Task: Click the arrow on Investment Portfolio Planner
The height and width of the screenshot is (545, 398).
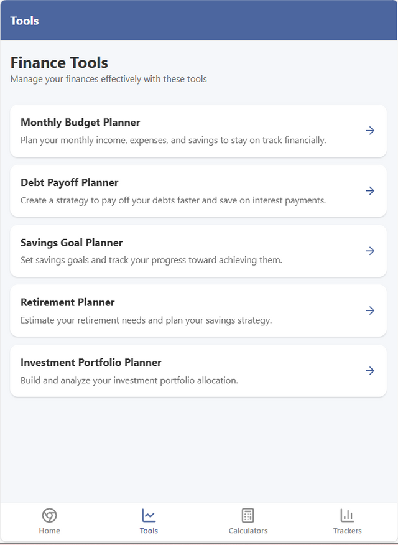Action: [x=370, y=371]
